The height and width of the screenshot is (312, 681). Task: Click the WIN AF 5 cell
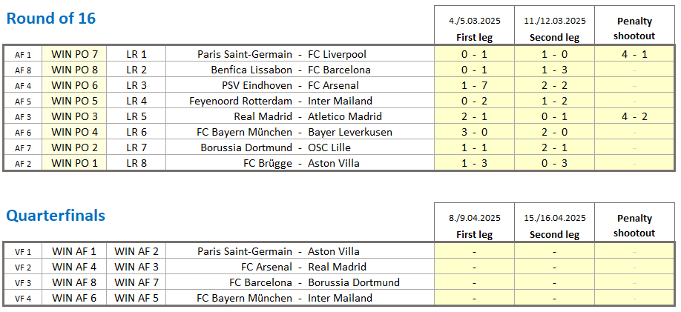point(136,298)
